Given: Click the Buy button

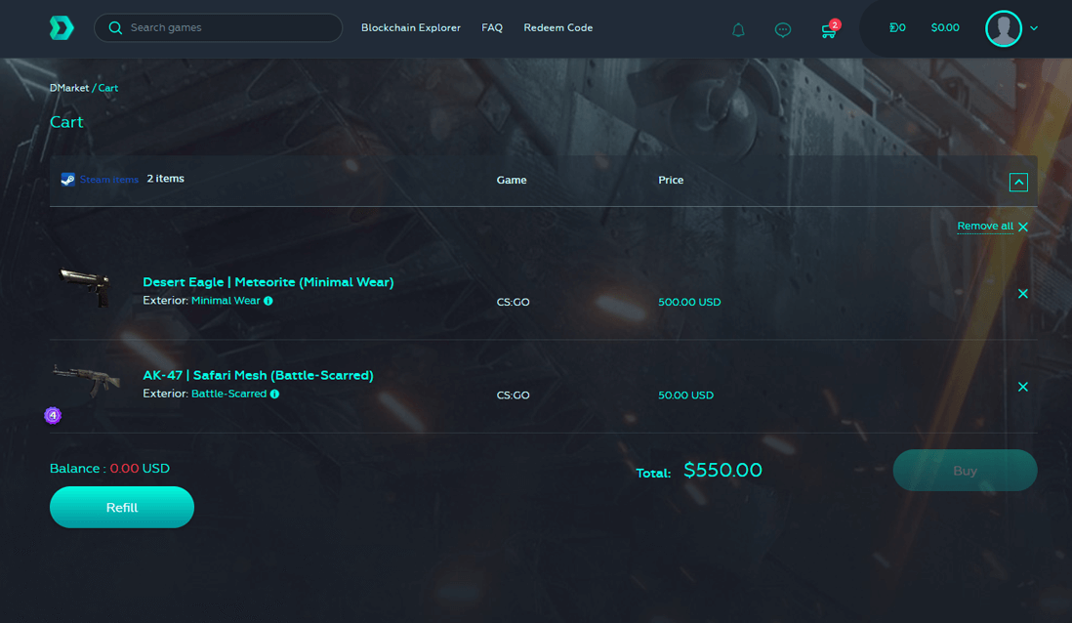Looking at the screenshot, I should pos(964,471).
